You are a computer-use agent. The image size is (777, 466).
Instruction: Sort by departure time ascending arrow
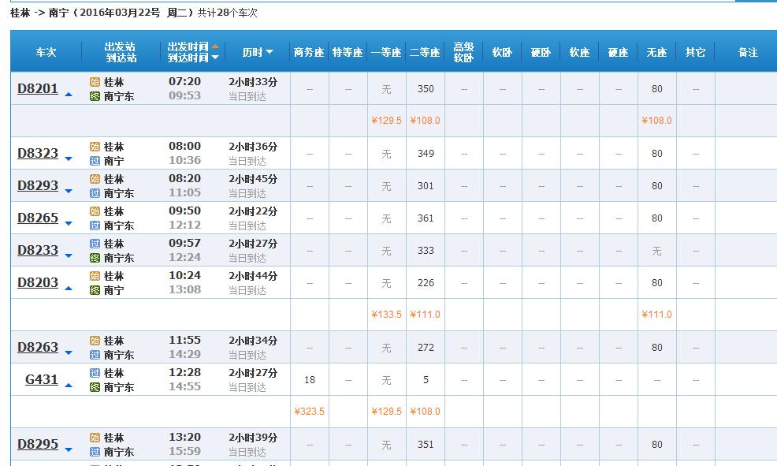(215, 46)
